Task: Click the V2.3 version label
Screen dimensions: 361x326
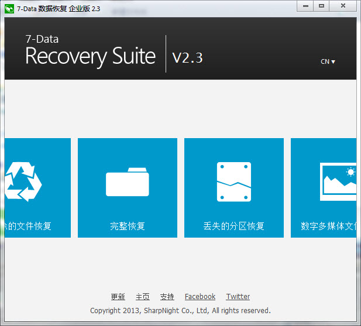Action: click(x=187, y=57)
